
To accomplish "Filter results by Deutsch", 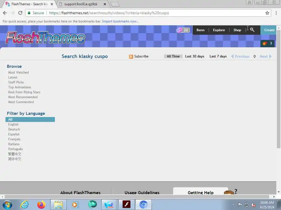I will (x=14, y=129).
